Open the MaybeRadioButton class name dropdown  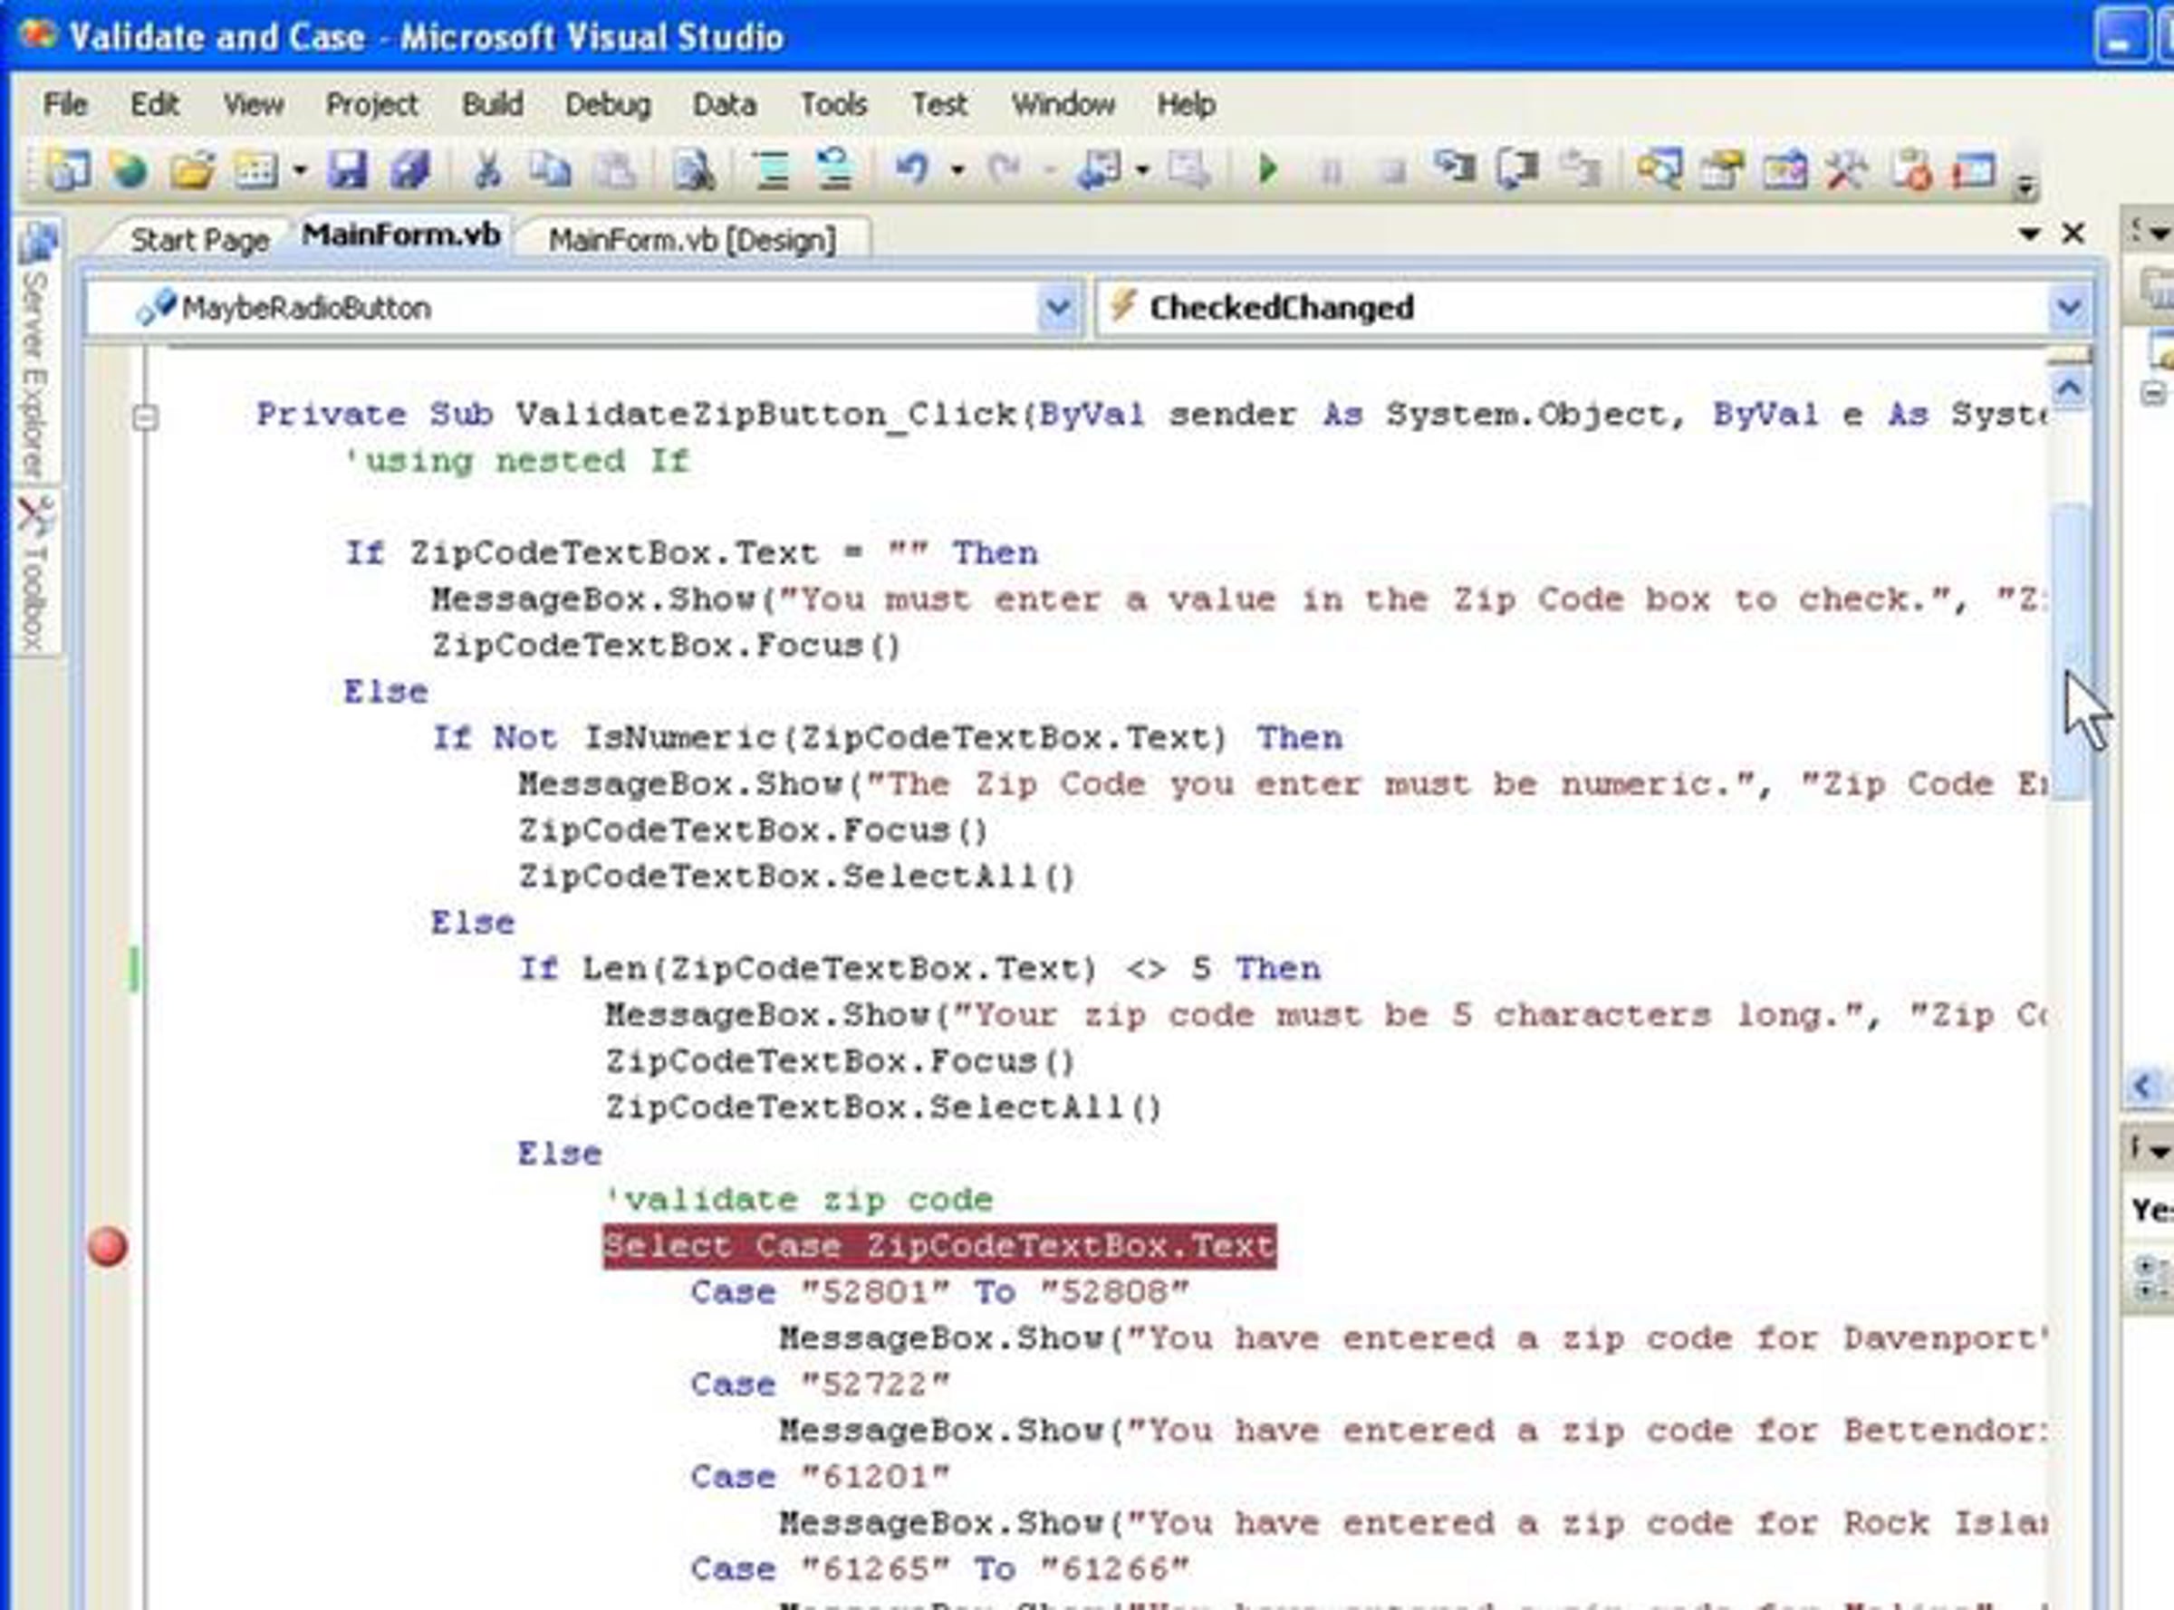pos(1058,309)
